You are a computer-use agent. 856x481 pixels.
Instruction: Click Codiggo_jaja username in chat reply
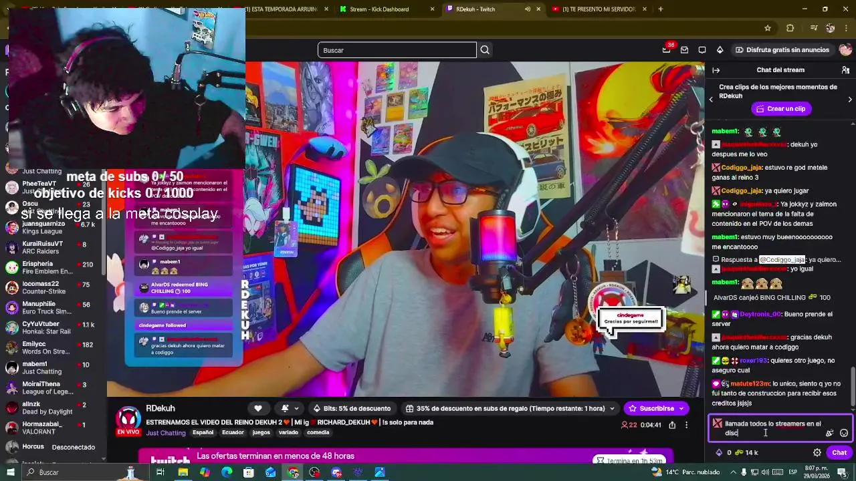782,260
